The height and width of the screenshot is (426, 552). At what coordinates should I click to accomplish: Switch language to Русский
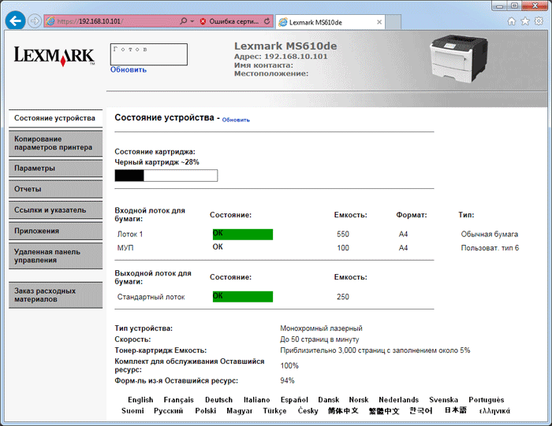click(x=168, y=410)
